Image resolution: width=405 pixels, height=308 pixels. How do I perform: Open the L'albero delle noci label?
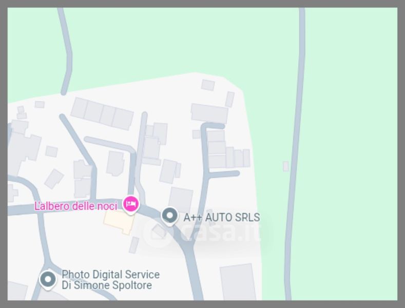click(x=75, y=206)
